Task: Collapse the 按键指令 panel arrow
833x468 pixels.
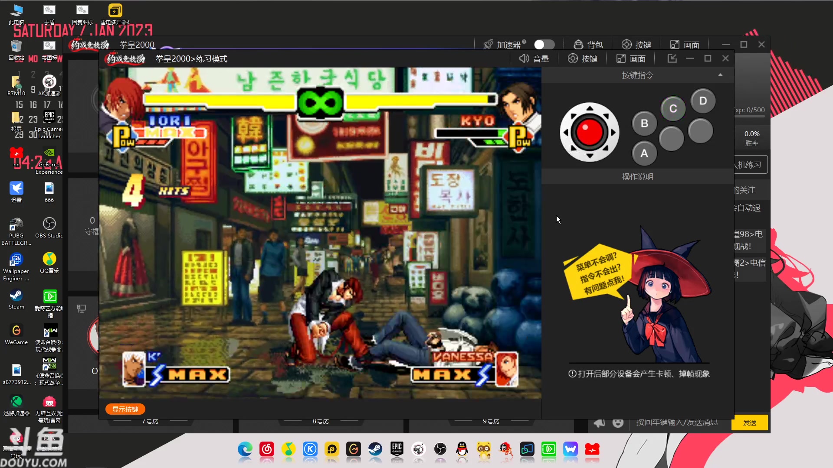Action: point(720,75)
